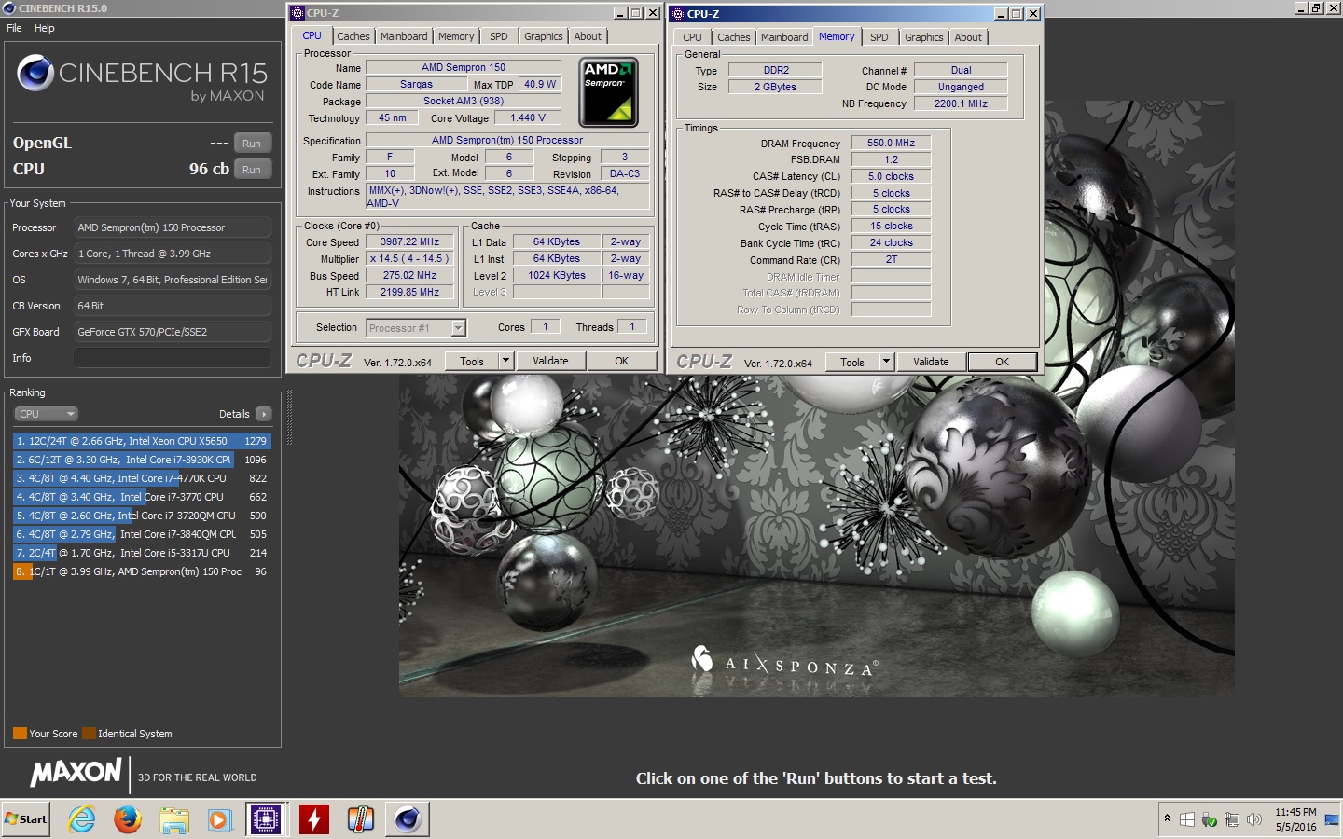The image size is (1343, 839).
Task: Select ranking entry Core i5-3317U
Action: (142, 553)
